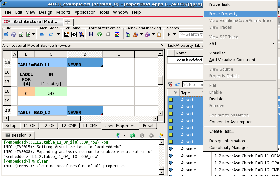The image size is (280, 176).
Task: Click the console scroll up arrow
Action: pyautogui.click(x=161, y=143)
